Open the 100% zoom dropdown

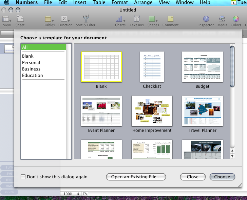(71, 194)
